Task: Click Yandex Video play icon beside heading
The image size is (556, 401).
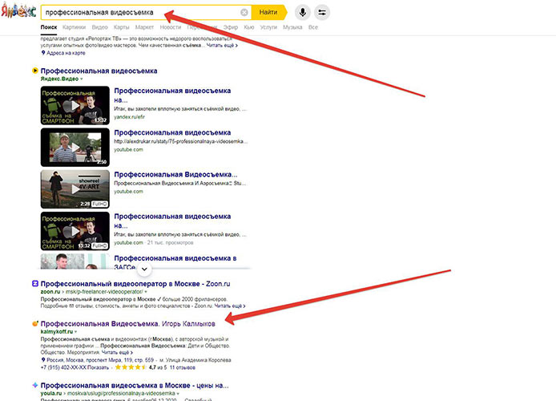Action: [x=35, y=71]
